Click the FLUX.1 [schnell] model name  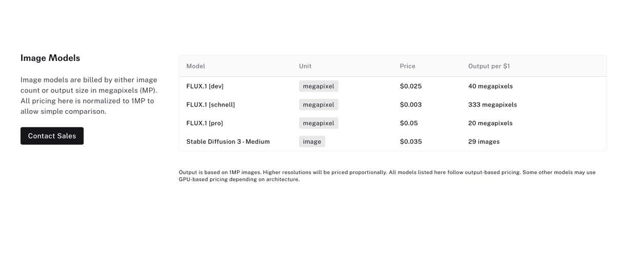[x=210, y=104]
